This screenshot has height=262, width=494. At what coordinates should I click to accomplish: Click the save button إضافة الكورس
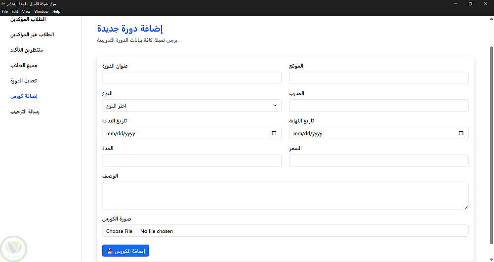click(x=125, y=251)
